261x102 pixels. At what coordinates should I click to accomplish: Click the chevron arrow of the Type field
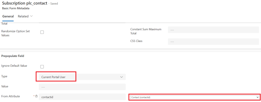click(x=121, y=77)
